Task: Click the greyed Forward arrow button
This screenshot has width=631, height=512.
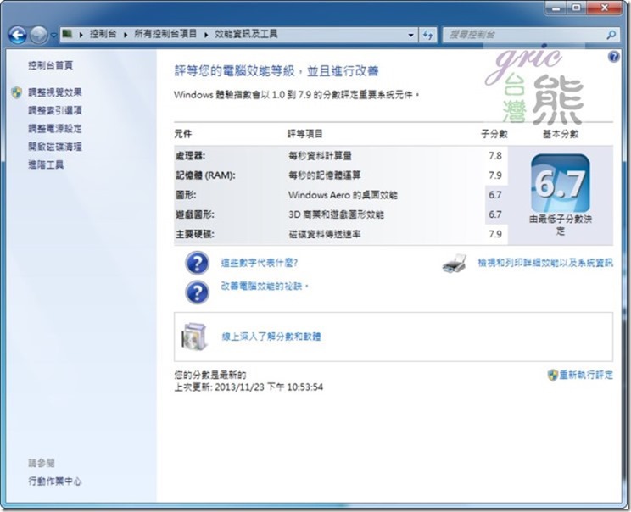Action: pos(39,35)
